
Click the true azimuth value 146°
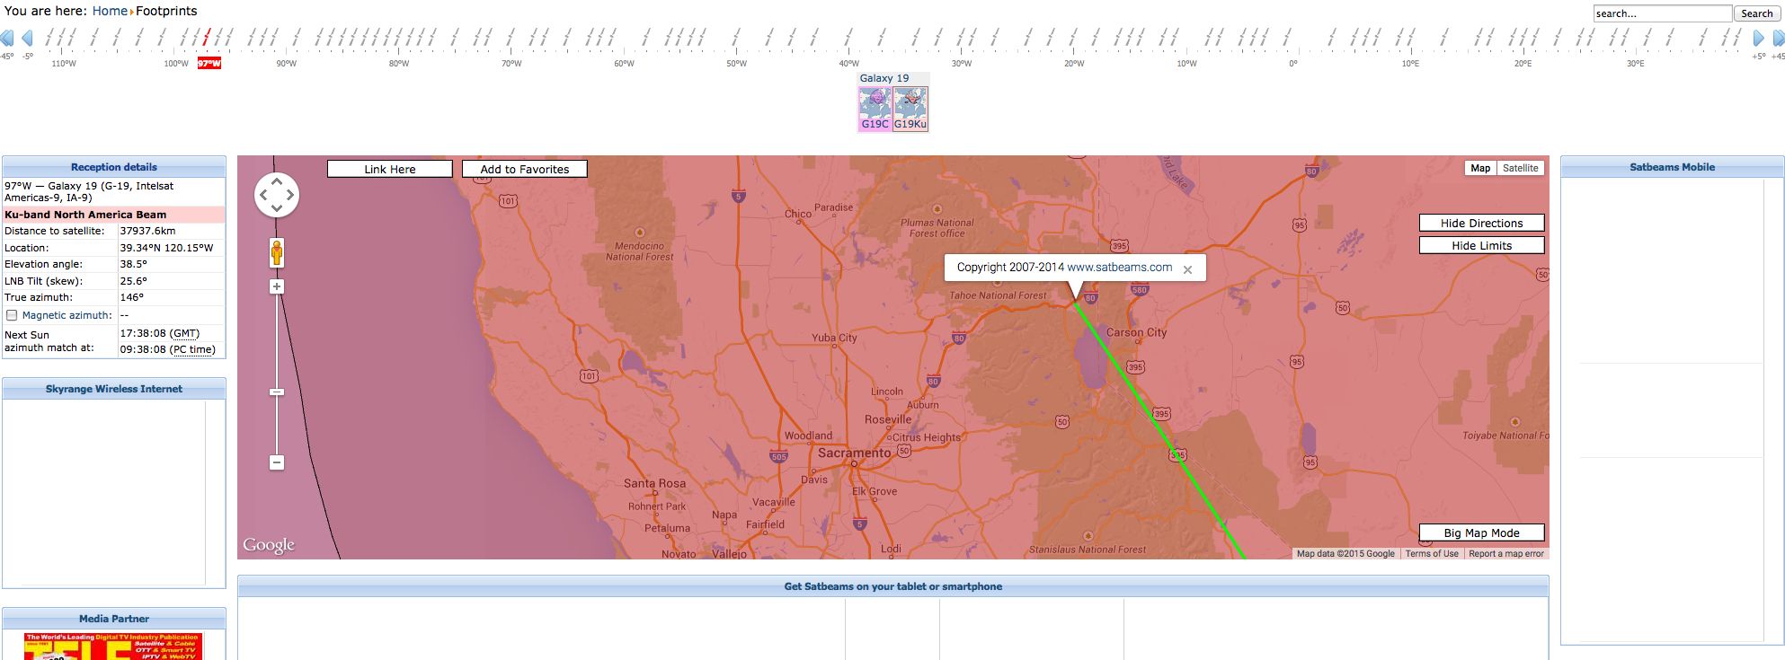pos(131,297)
